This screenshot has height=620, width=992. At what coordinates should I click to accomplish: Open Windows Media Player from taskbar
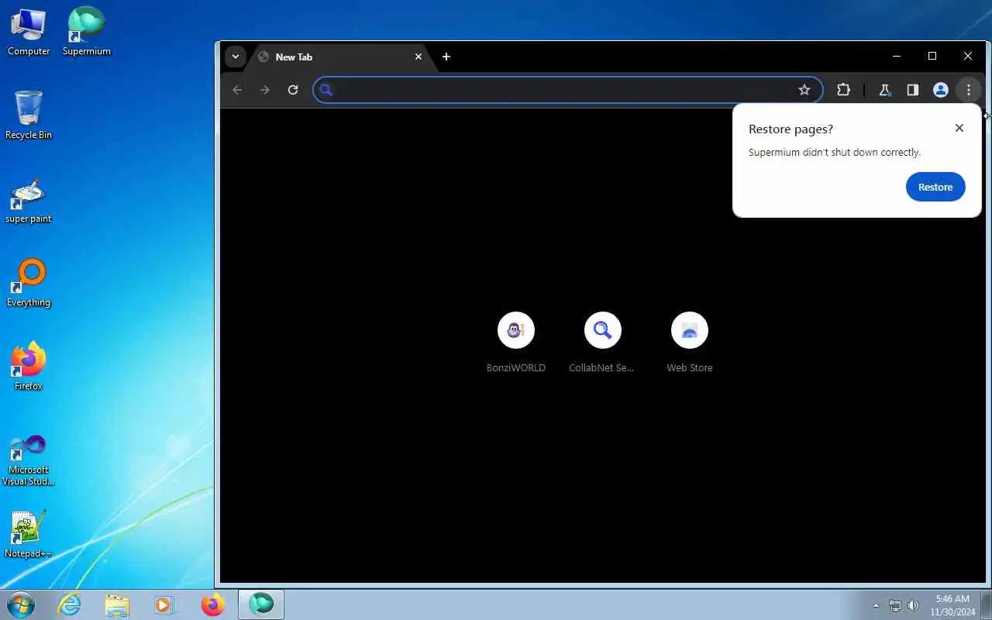coord(164,604)
